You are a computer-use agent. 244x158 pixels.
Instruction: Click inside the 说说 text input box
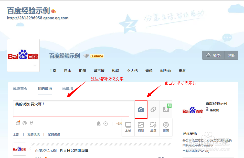(71, 109)
